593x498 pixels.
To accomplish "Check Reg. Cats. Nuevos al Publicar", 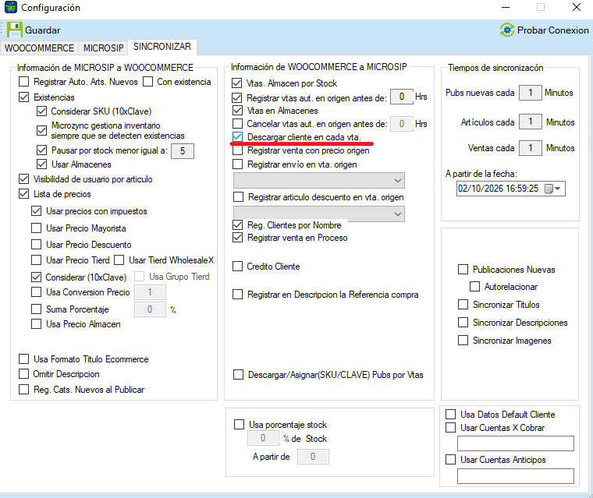I will 24,389.
